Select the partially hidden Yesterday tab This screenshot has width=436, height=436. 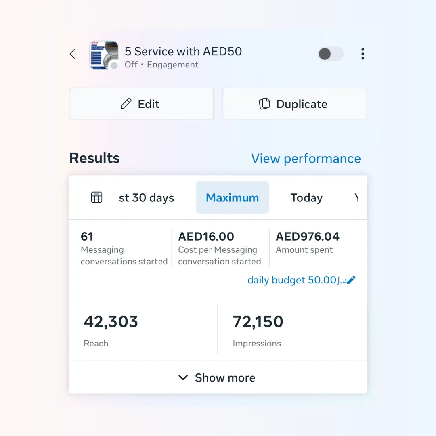coord(357,198)
